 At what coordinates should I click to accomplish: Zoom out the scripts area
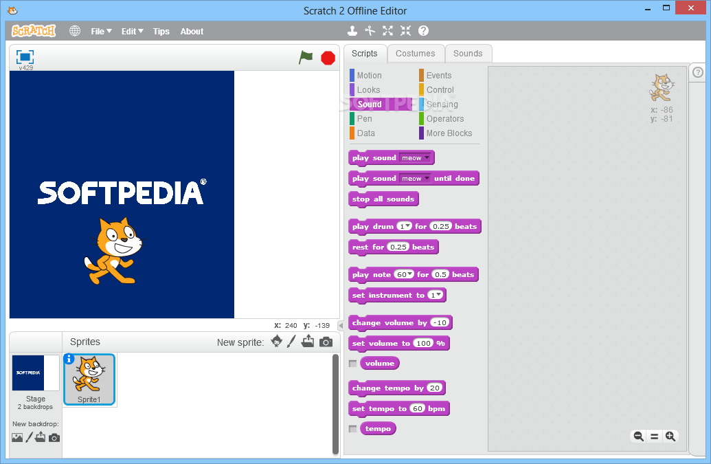[x=638, y=437]
